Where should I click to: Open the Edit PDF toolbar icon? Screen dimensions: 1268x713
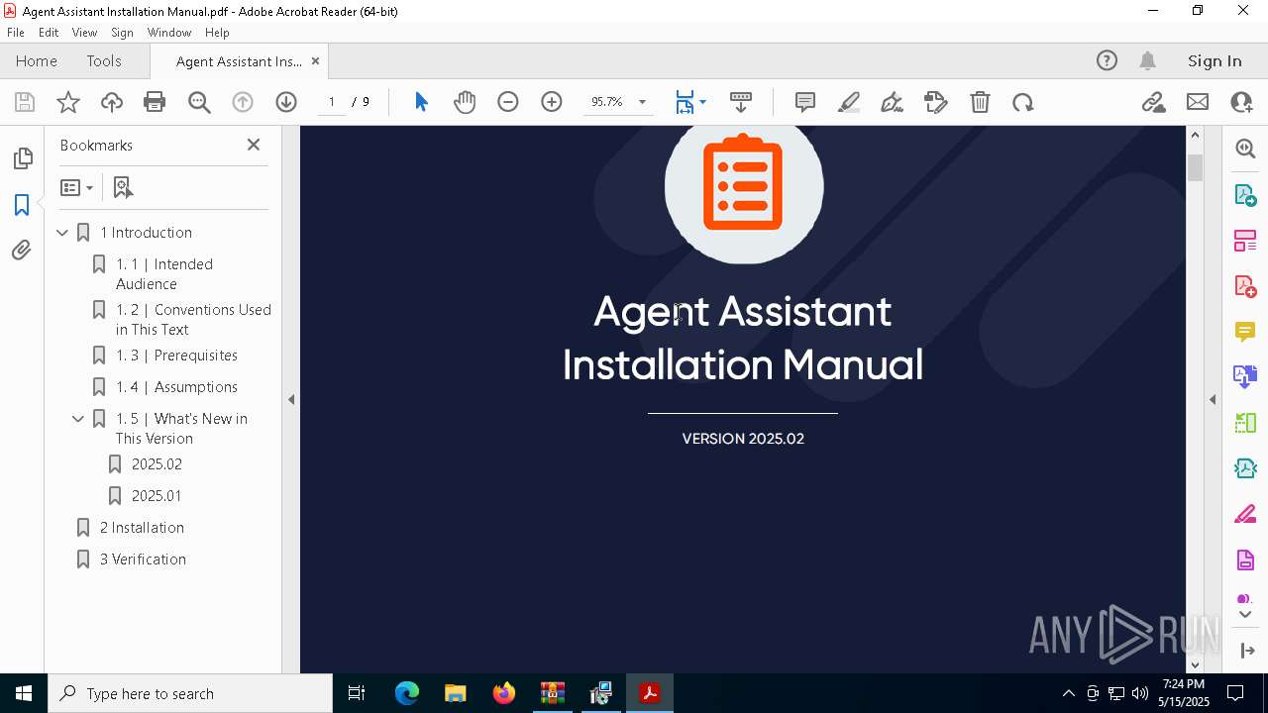point(936,102)
